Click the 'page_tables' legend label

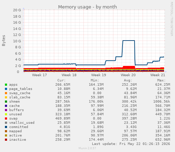click(21, 89)
